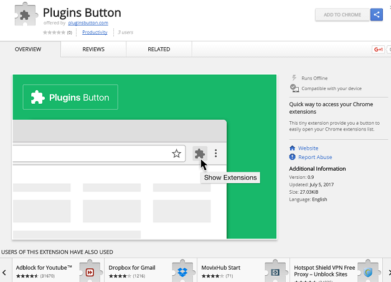The height and width of the screenshot is (282, 391).
Task: Click the Hotspot Shield VPN shield icon
Action: point(368,272)
